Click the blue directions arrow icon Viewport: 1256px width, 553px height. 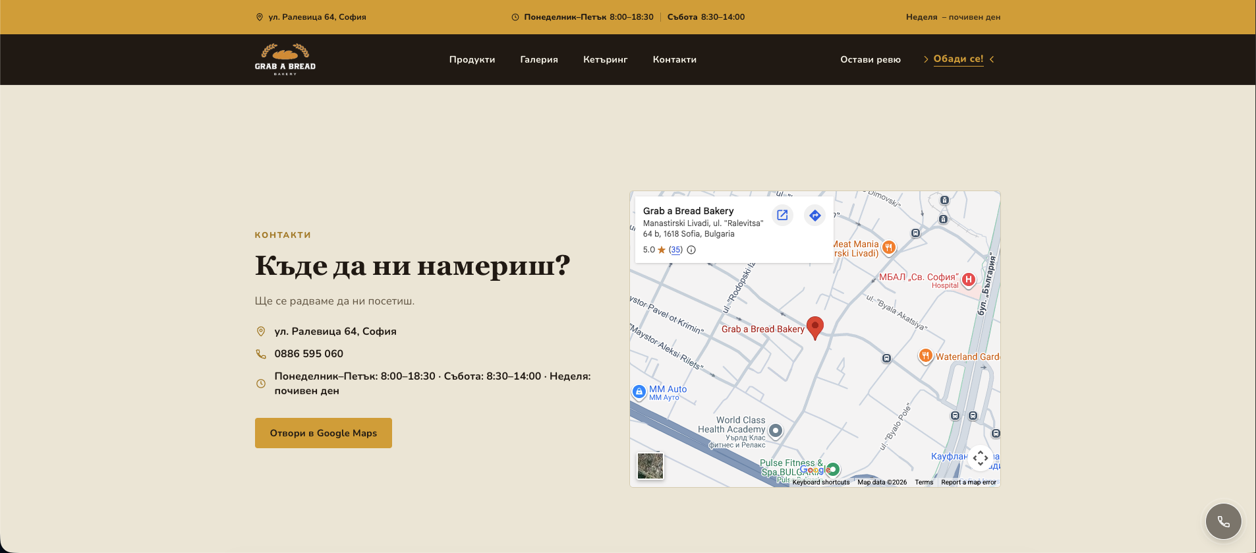coord(815,215)
